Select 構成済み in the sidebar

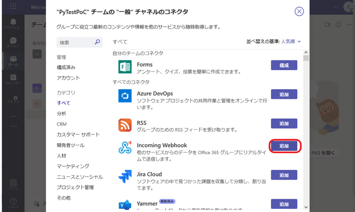pyautogui.click(x=66, y=67)
